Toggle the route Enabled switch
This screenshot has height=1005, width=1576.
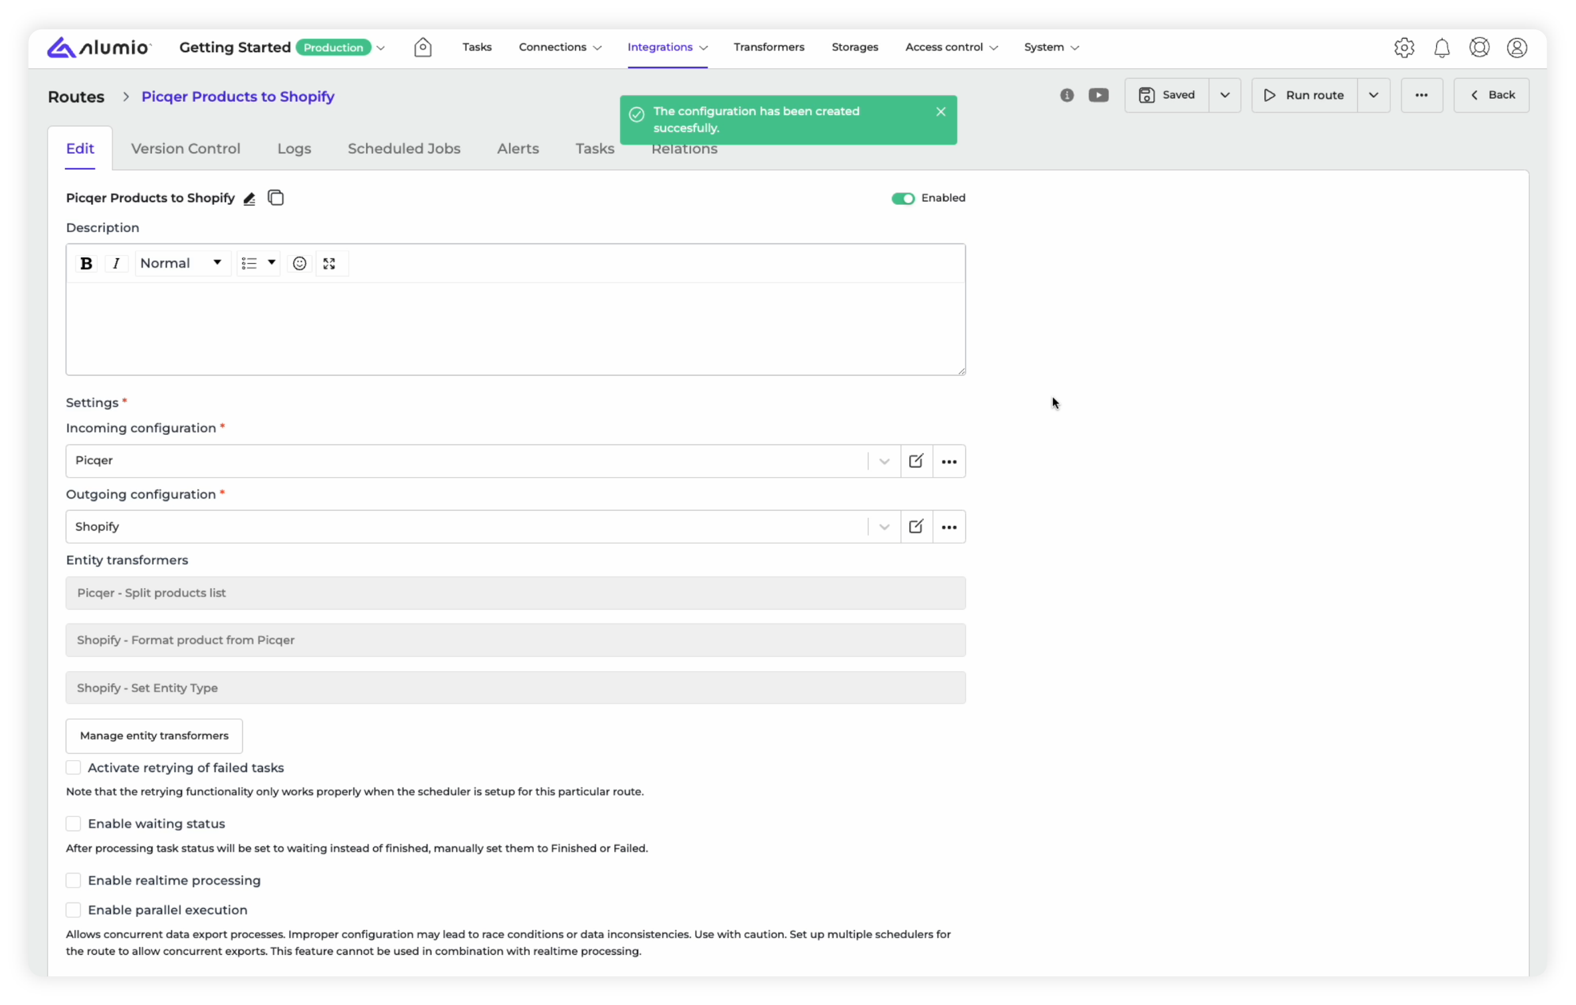[902, 199]
